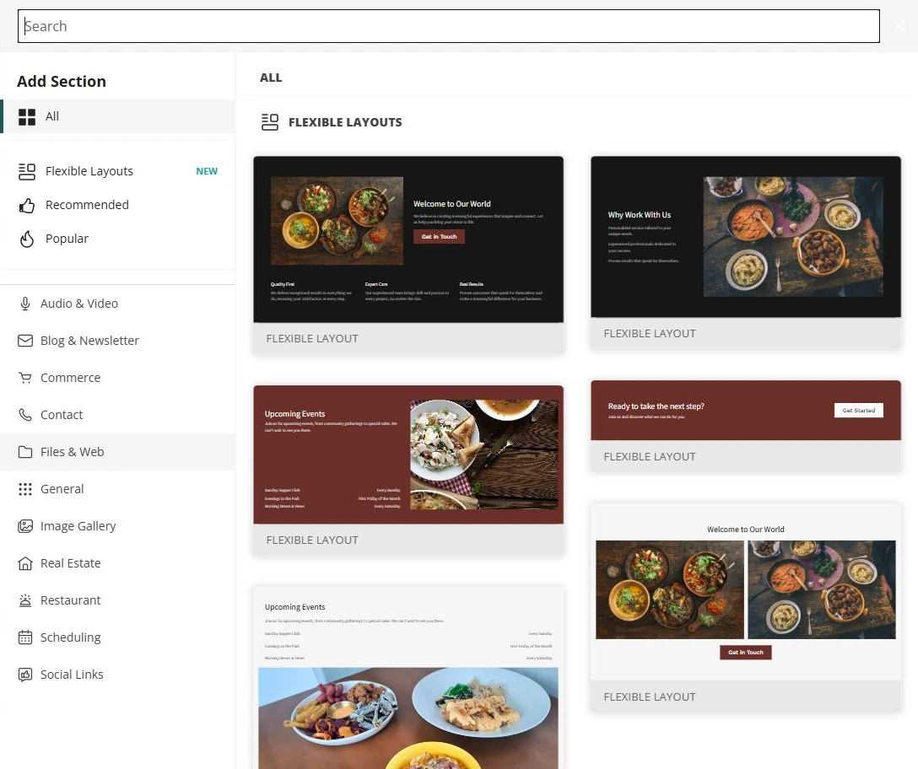
Task: Choose the maroon Upcoming Events layout
Action: point(408,471)
